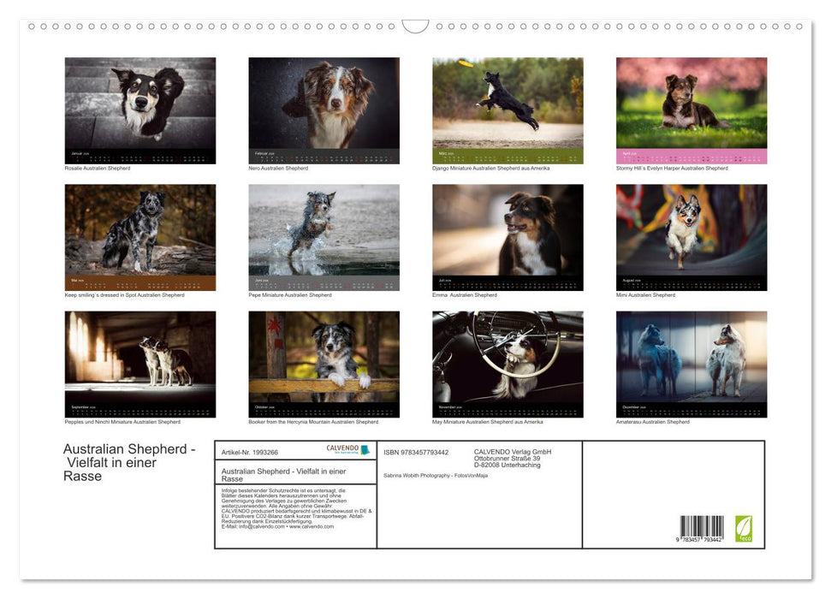Select the January photo of Rosalie Australian Shepherd

pos(140,110)
